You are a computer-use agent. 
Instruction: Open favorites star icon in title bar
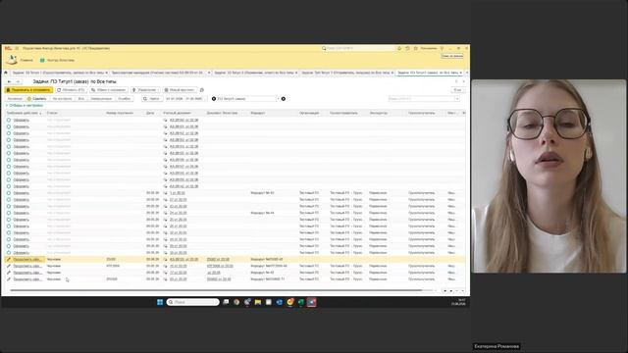(x=416, y=48)
